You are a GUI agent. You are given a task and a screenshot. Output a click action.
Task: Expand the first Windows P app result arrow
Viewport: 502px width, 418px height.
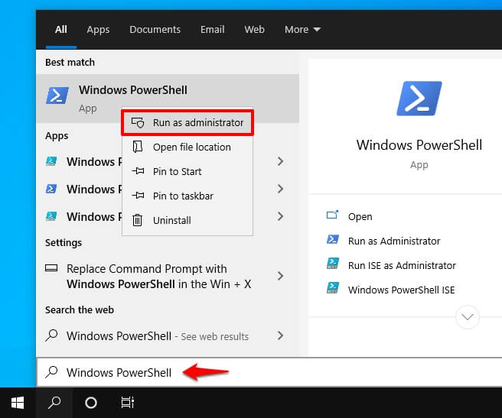280,161
